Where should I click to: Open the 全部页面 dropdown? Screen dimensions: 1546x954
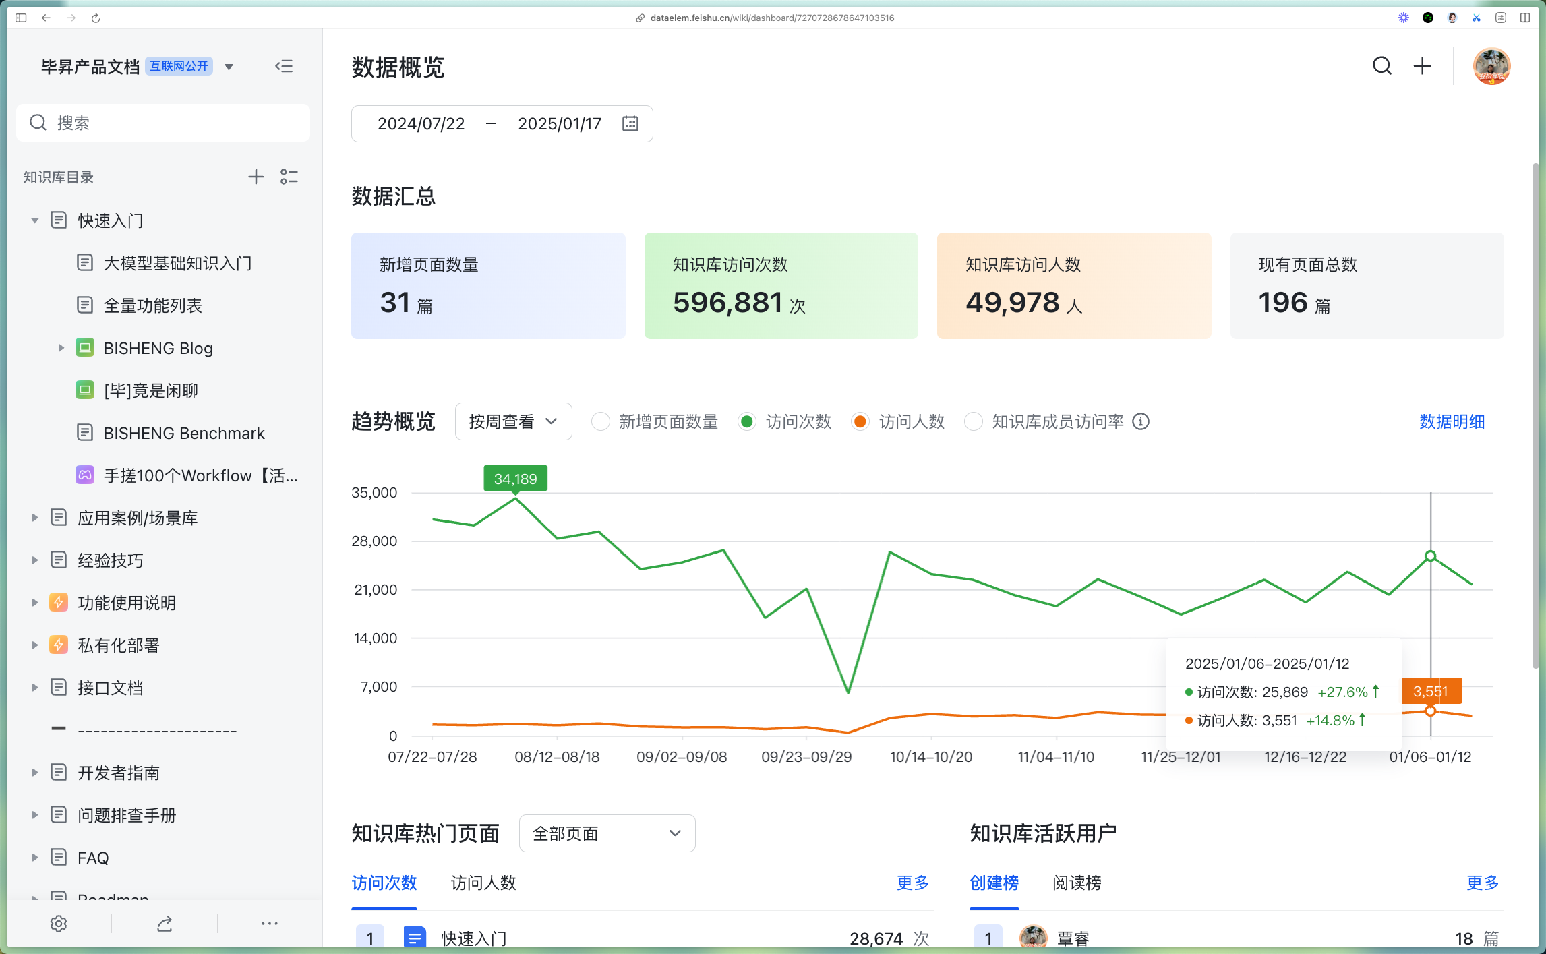coord(607,833)
